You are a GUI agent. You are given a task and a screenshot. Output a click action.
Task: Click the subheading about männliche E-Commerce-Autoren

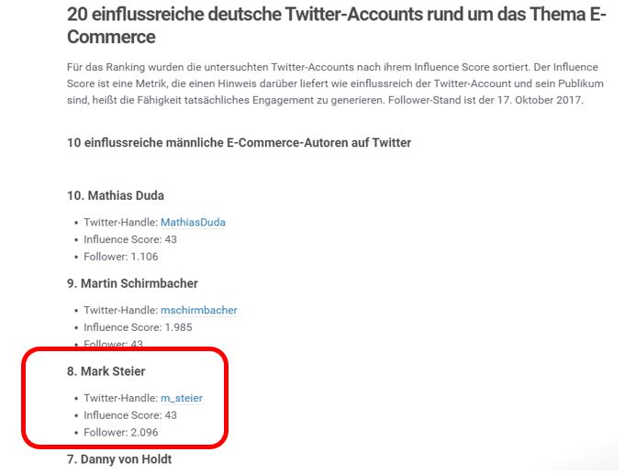pos(239,143)
